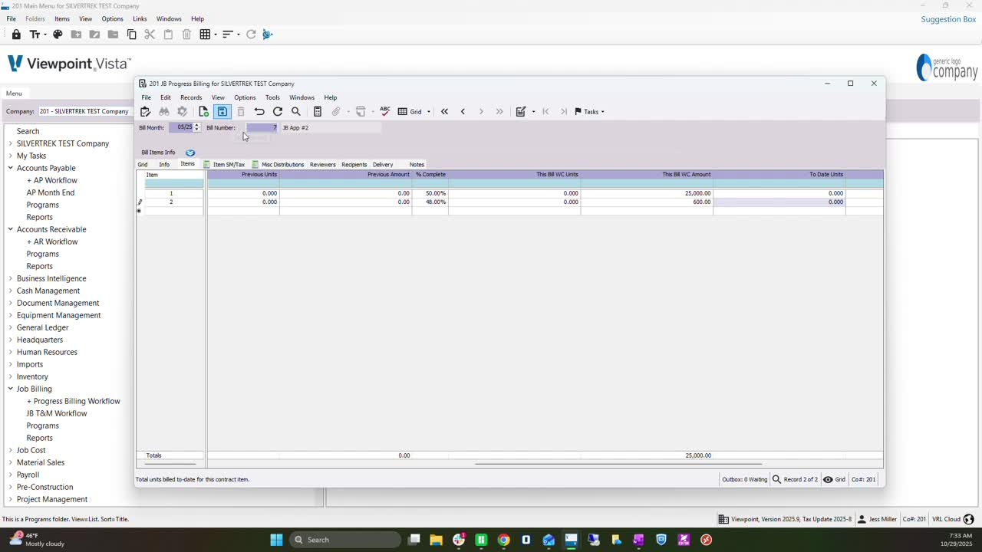Image resolution: width=982 pixels, height=552 pixels.
Task: Open AR Workflow in menu tree
Action: click(52, 242)
